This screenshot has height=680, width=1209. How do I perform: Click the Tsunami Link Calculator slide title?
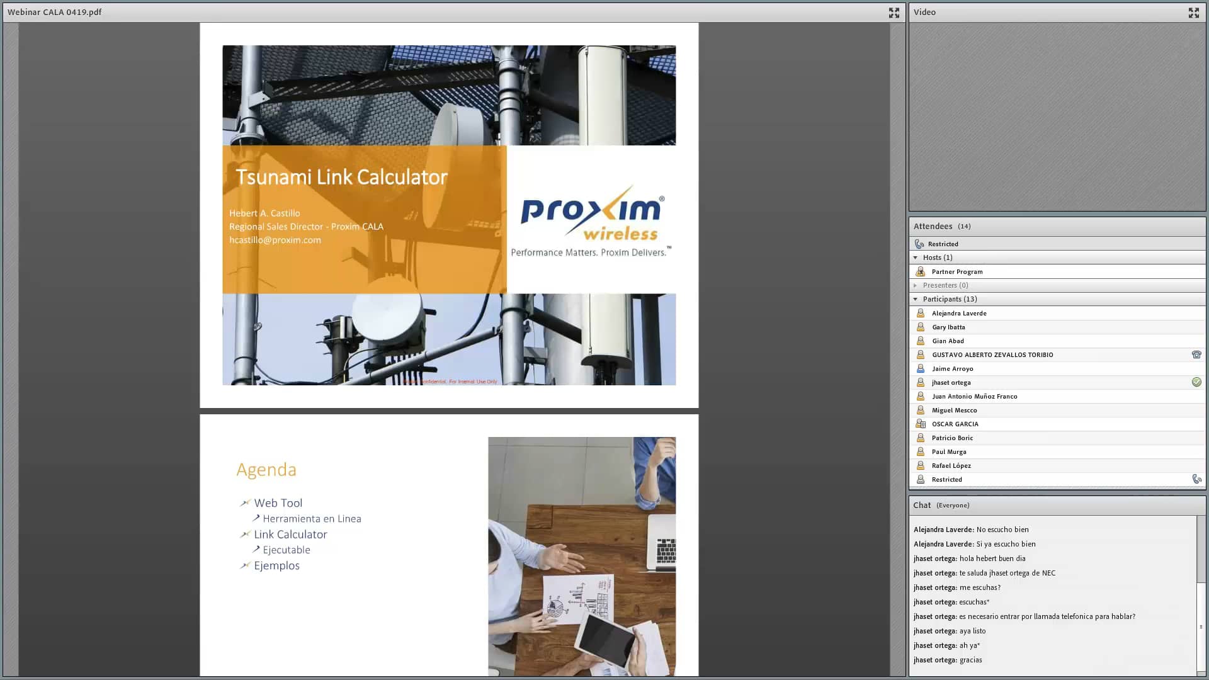click(341, 177)
